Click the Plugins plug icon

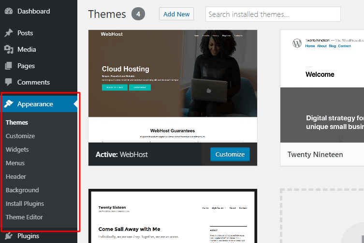(x=9, y=236)
